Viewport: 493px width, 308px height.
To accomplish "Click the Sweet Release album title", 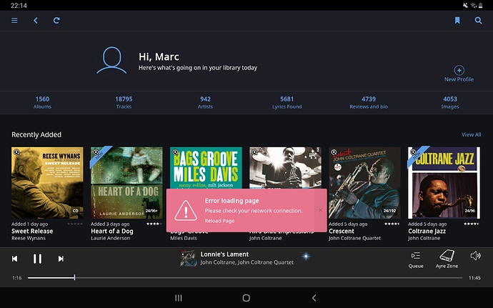I will pos(32,232).
